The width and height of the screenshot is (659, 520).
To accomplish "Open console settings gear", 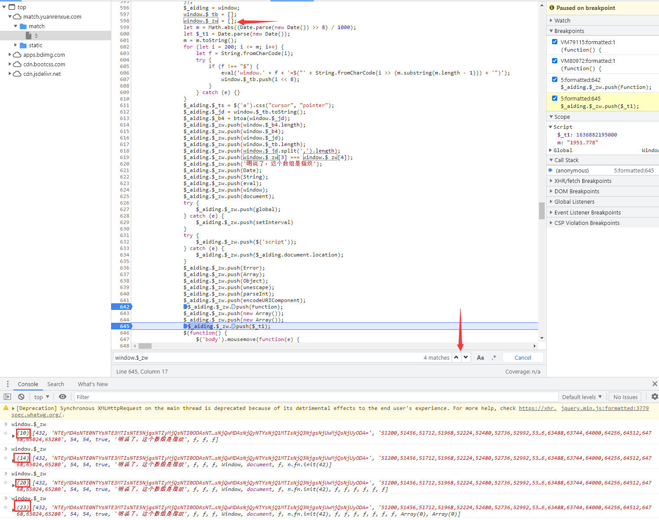I will pyautogui.click(x=654, y=397).
